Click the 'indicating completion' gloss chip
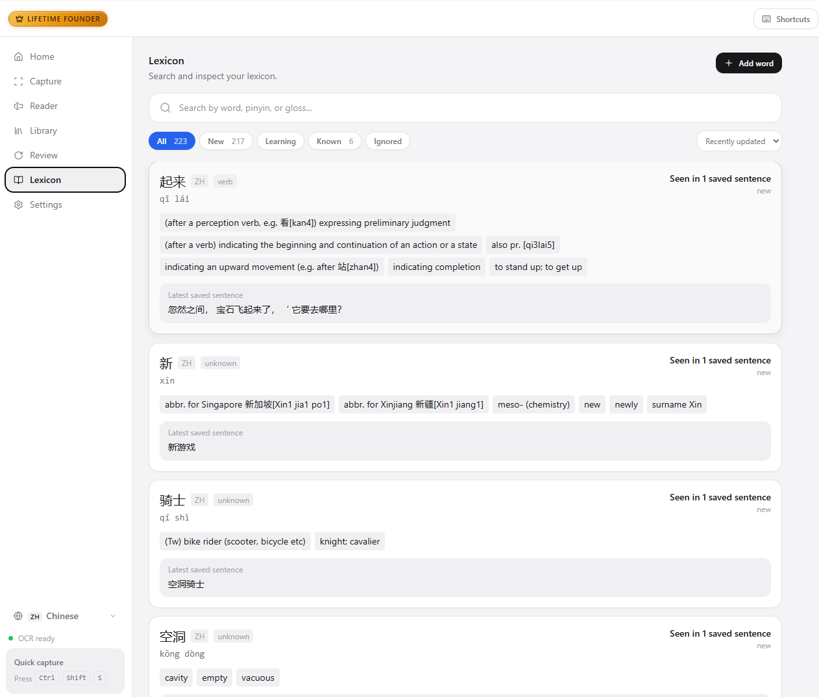 pyautogui.click(x=437, y=267)
